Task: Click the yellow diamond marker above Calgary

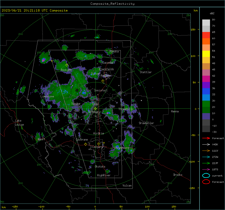Action: 99,144
